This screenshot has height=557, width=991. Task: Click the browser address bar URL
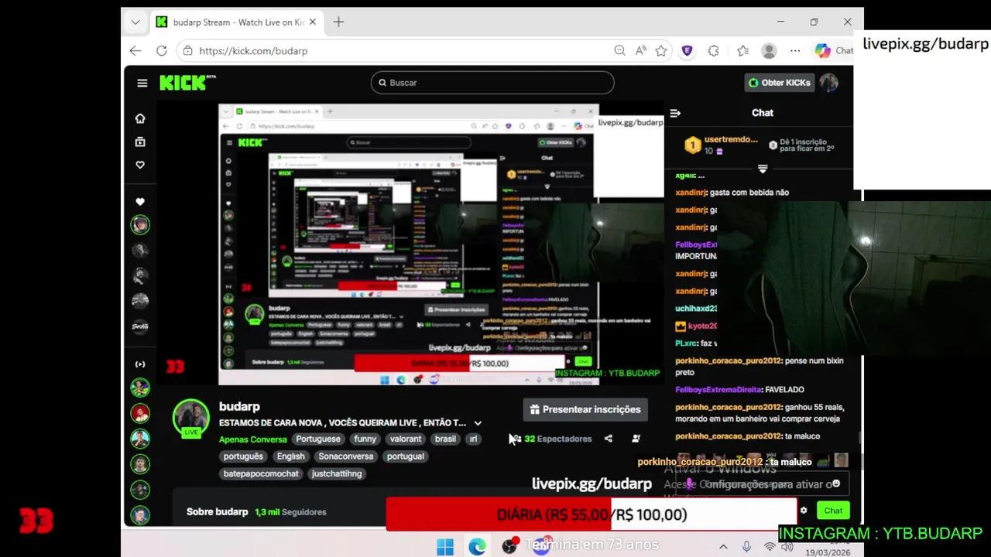(x=253, y=51)
